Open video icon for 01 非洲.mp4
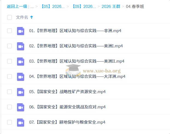The width and height of the screenshot is (170, 134). [20, 31]
